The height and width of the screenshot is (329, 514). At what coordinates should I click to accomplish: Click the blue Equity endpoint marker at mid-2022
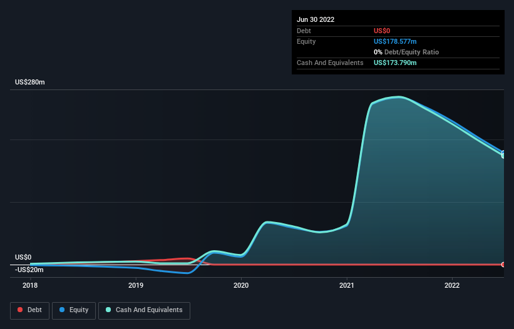tap(503, 153)
